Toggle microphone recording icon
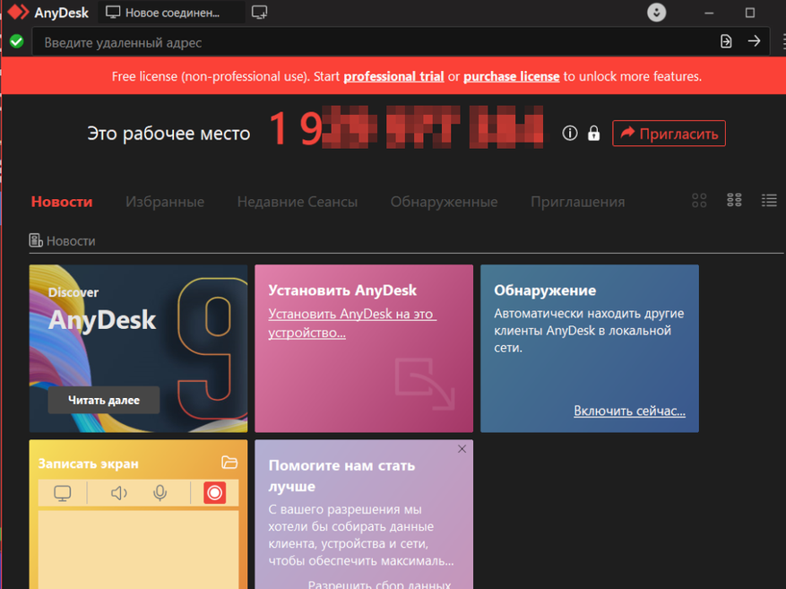The image size is (786, 589). point(160,493)
